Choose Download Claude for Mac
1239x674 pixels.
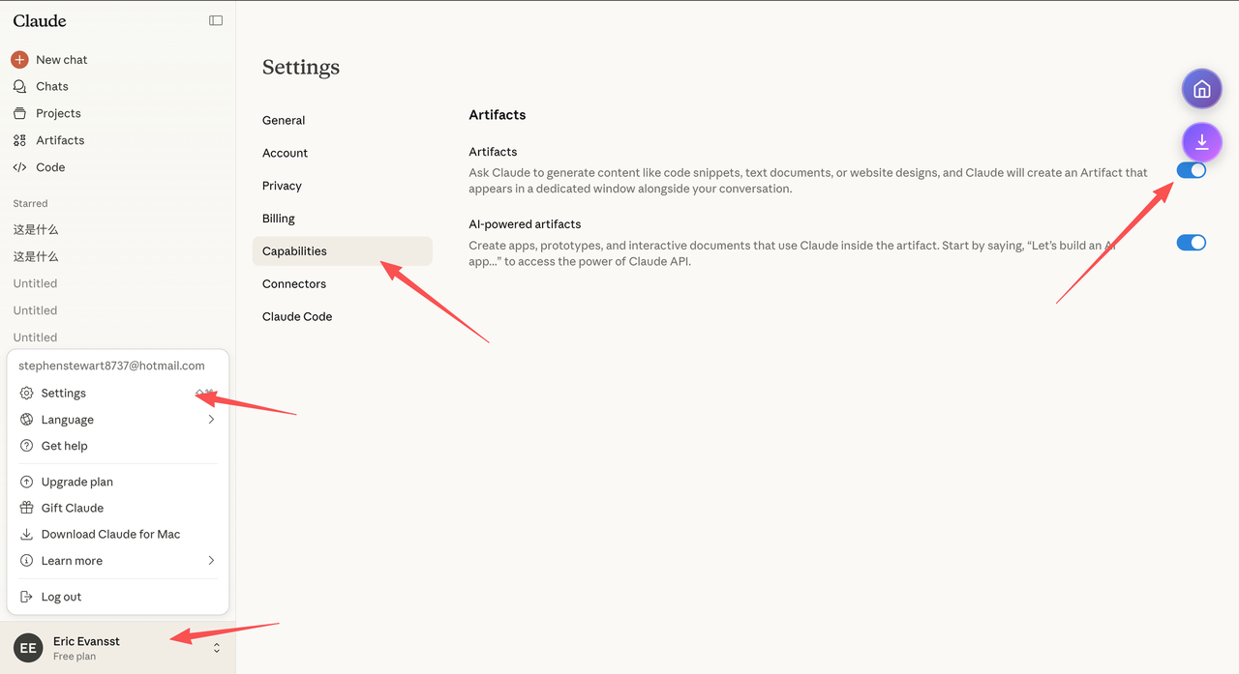(110, 534)
